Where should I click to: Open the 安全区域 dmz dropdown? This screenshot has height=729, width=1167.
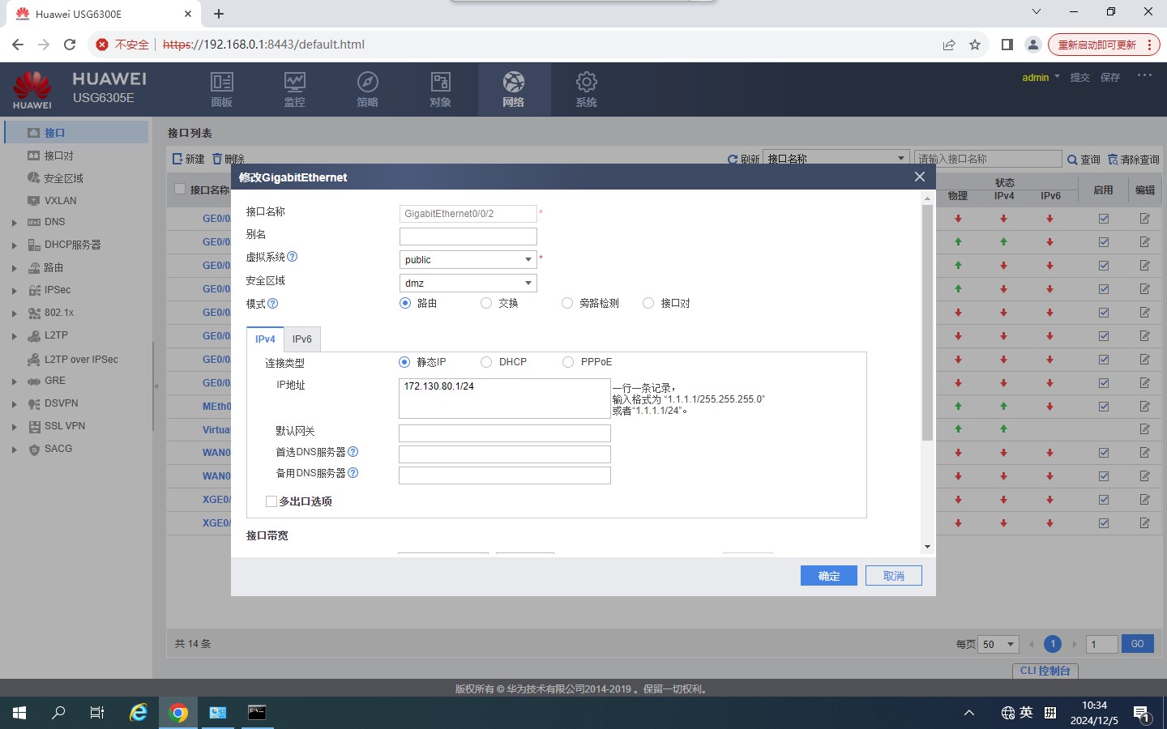click(x=468, y=283)
